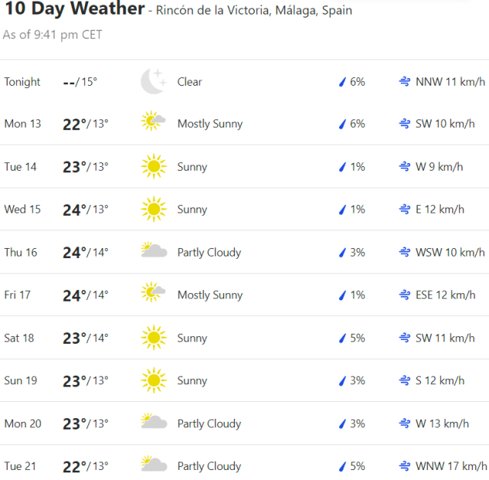The image size is (489, 480).
Task: Click the wind icon in Sat 18 row
Action: pos(404,338)
